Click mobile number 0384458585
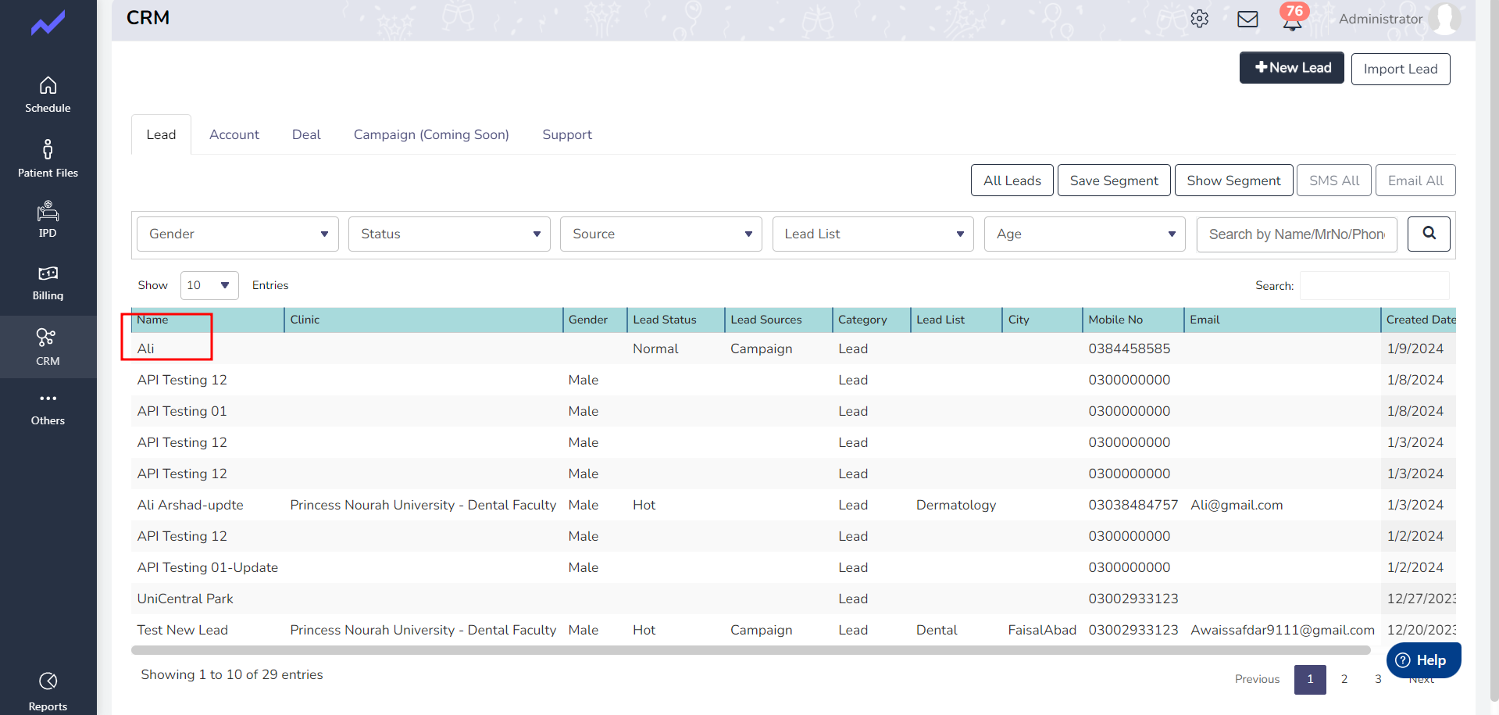Screen dimensions: 1499x715 click(x=1130, y=349)
